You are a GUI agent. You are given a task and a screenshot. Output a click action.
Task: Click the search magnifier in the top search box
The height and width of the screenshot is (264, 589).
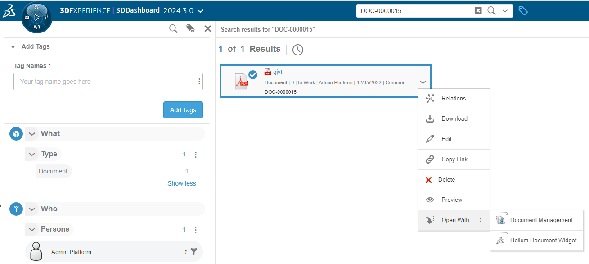[491, 11]
